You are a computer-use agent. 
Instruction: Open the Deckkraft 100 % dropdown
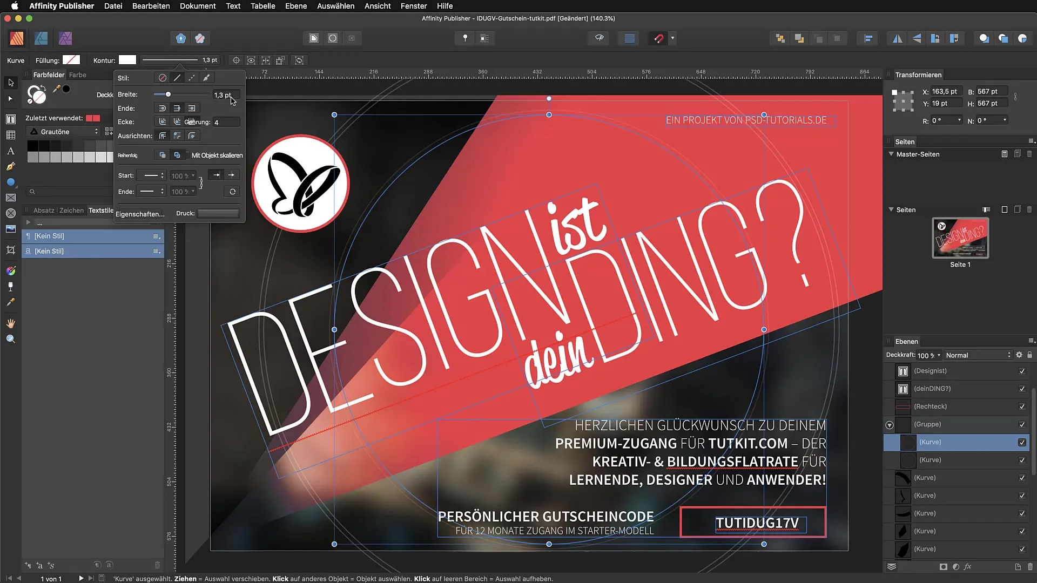929,355
